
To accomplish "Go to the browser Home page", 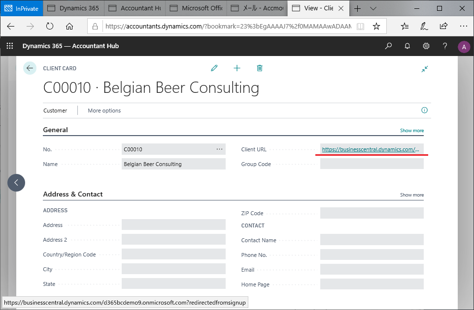I will coord(69,26).
